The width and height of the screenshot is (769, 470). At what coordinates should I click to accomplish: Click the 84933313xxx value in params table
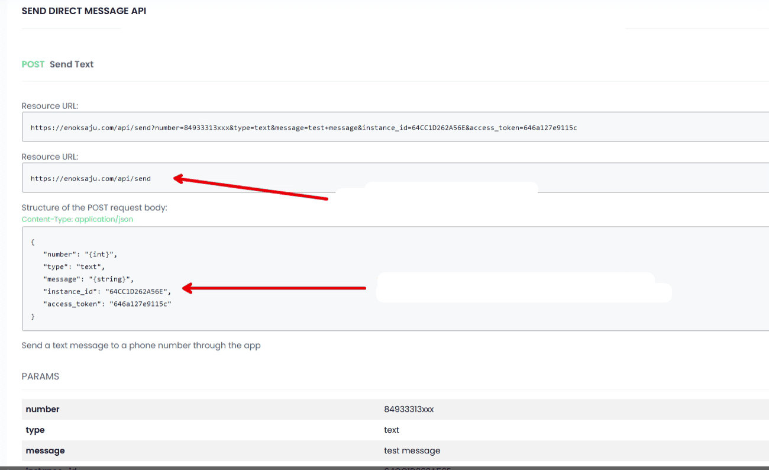click(x=409, y=409)
